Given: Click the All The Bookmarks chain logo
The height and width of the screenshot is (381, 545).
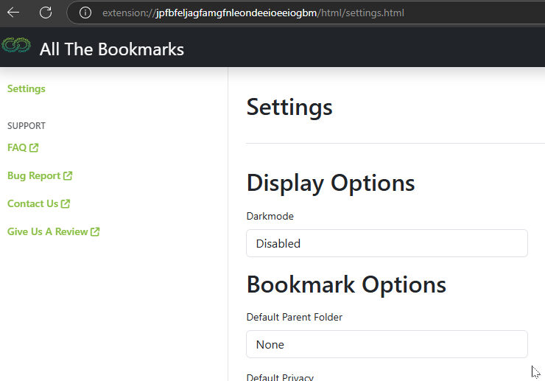Looking at the screenshot, I should (x=16, y=45).
